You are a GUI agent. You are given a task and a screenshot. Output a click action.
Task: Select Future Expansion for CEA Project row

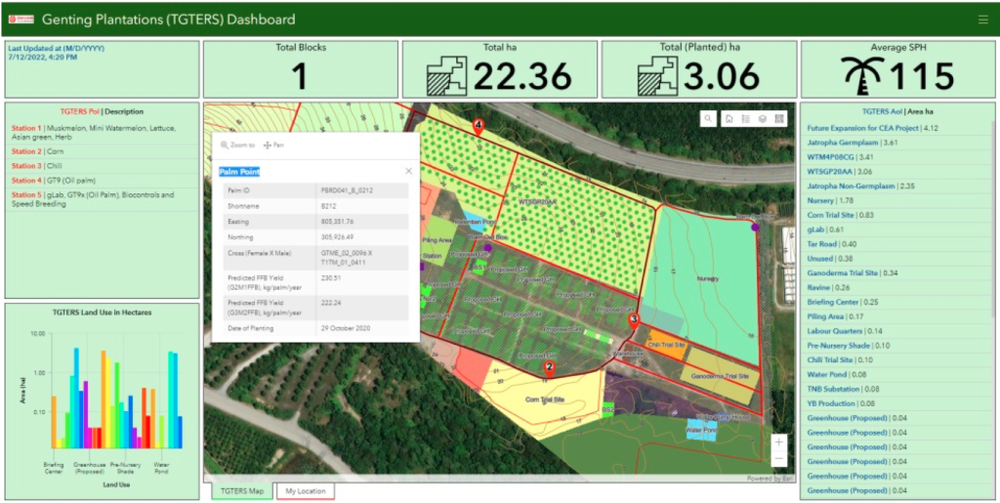pyautogui.click(x=897, y=128)
